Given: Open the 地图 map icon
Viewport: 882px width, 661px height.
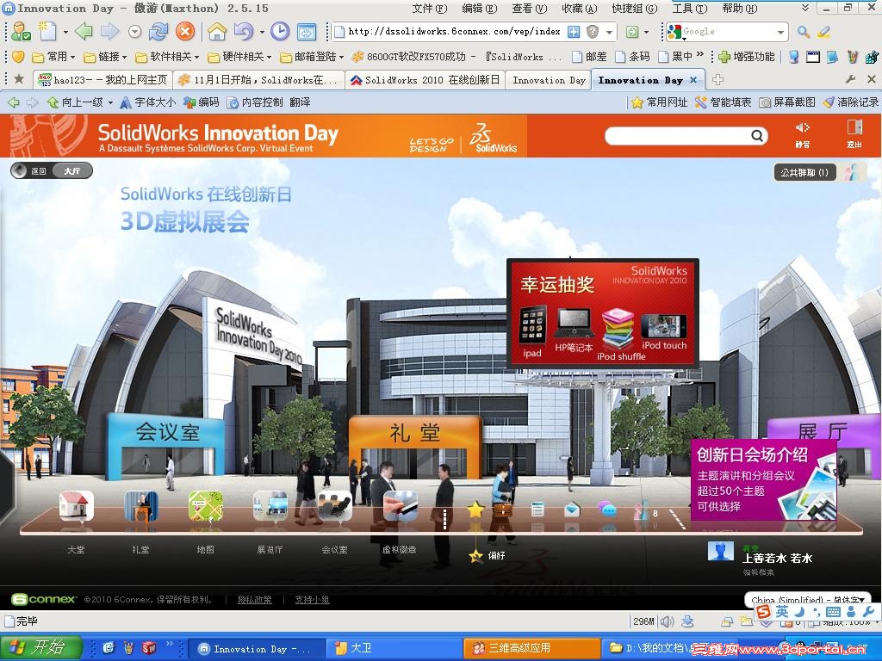Looking at the screenshot, I should [x=205, y=505].
